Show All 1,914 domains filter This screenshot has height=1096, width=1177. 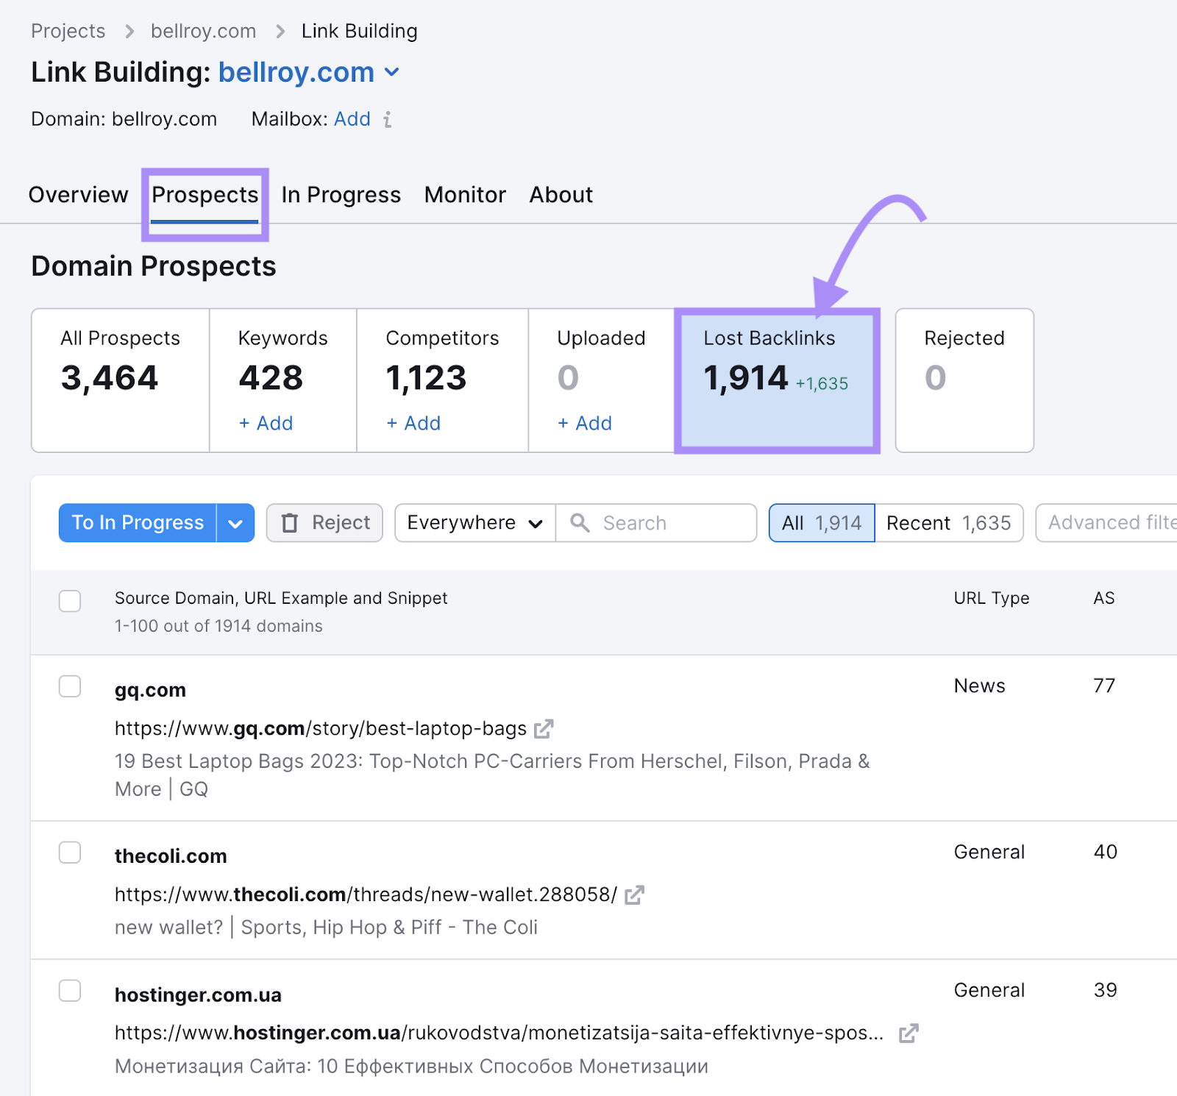(x=822, y=523)
